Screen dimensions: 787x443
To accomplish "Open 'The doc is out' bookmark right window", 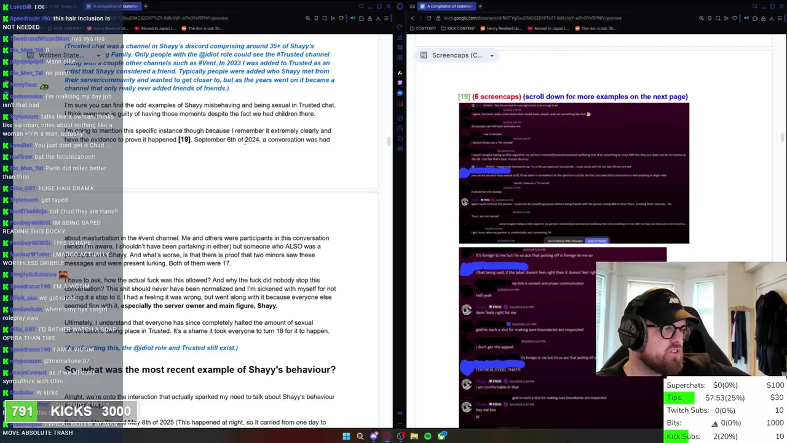I will pyautogui.click(x=595, y=28).
